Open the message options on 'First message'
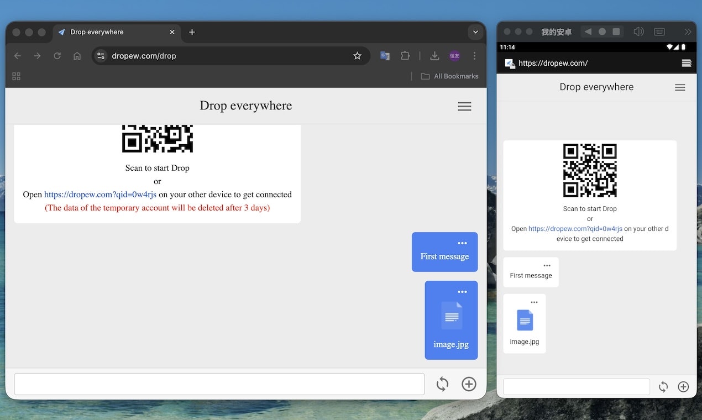 tap(462, 242)
